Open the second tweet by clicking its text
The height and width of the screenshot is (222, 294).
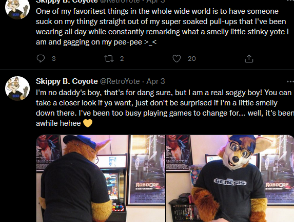click(165, 108)
